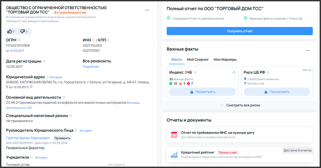The width and height of the screenshot is (321, 168).
Task: Click info icon beside Риск ЦБ РФ
Action: pyautogui.click(x=268, y=73)
